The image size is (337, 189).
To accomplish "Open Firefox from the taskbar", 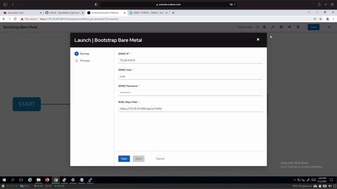I will pyautogui.click(x=47, y=180).
